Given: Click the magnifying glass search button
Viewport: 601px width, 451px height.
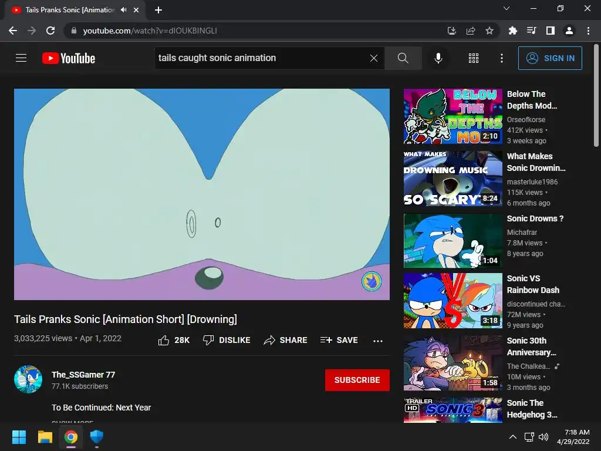Looking at the screenshot, I should click(403, 58).
